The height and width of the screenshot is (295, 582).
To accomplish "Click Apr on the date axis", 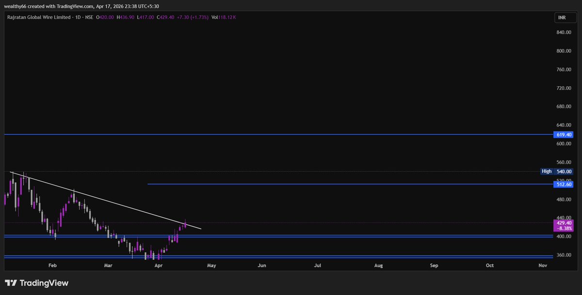I will coord(158,265).
